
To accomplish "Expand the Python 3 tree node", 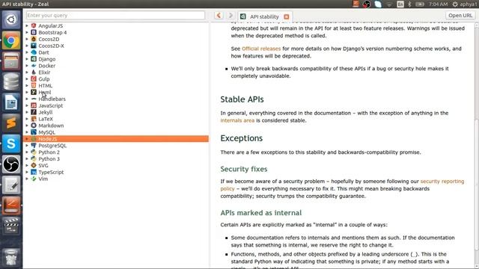I will [27, 158].
